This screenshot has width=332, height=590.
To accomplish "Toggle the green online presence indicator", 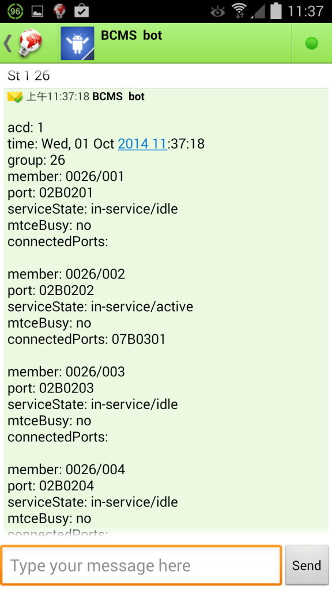I will click(x=312, y=43).
